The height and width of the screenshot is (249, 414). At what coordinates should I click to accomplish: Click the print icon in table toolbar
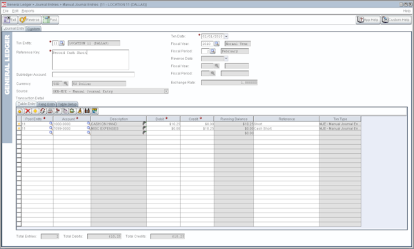pos(50,111)
